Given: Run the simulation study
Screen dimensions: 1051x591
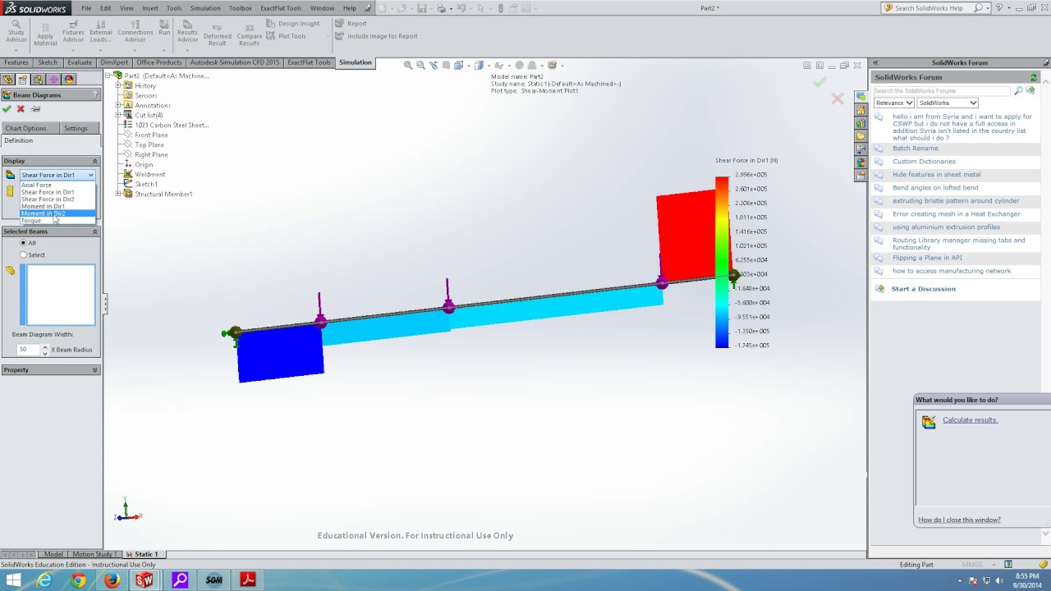Looking at the screenshot, I should pos(164,28).
